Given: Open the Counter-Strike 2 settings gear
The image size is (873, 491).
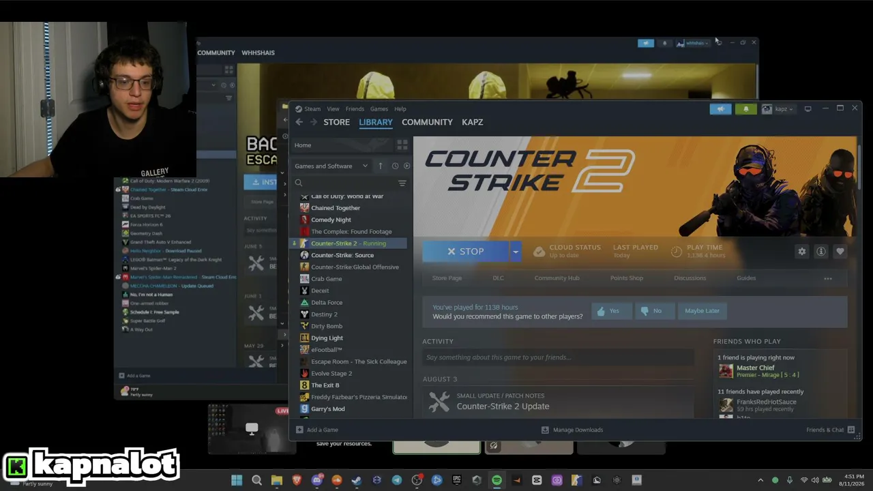Looking at the screenshot, I should tap(802, 252).
